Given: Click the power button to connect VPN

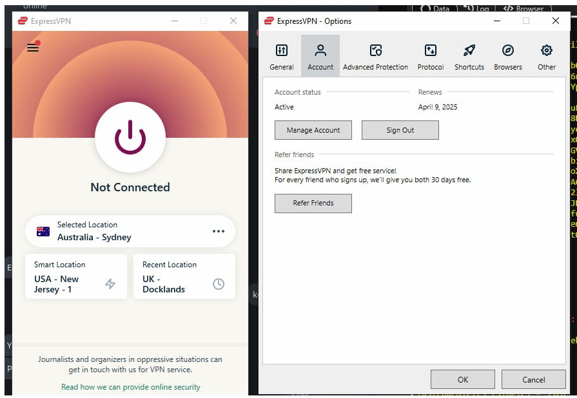Looking at the screenshot, I should pyautogui.click(x=130, y=137).
